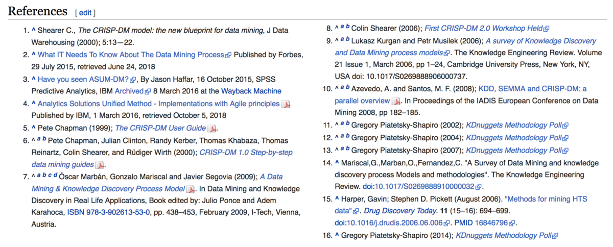Viewport: 613px width, 247px height.
Task: Open 2007 KDnuggets Methodology Poll link
Action: point(514,151)
